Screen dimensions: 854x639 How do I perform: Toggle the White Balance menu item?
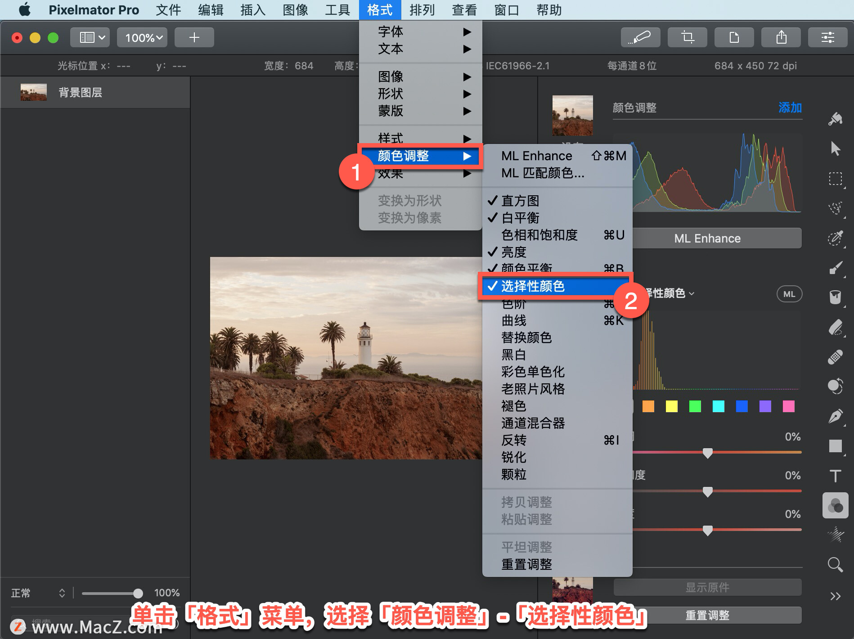click(557, 218)
